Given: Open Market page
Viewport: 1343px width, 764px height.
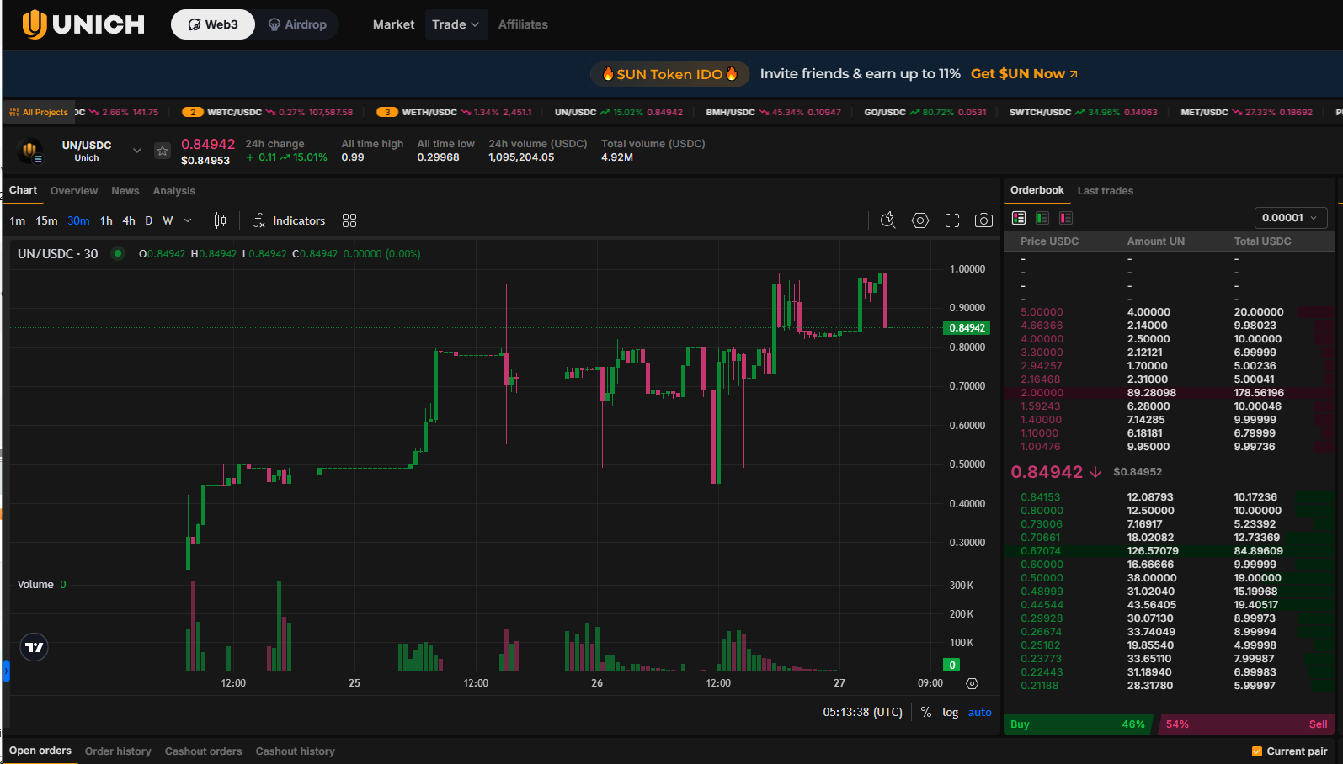Looking at the screenshot, I should (x=393, y=24).
